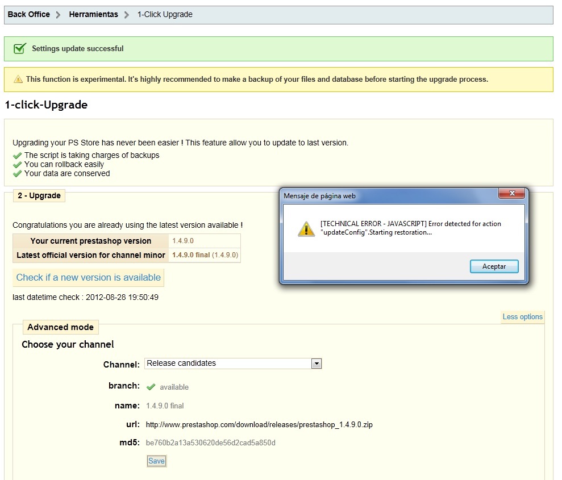Collapse with Less options link

coord(523,316)
